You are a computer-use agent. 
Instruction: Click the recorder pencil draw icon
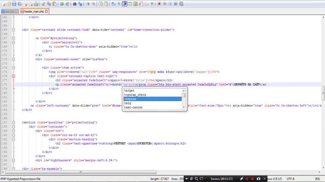[242, 178]
